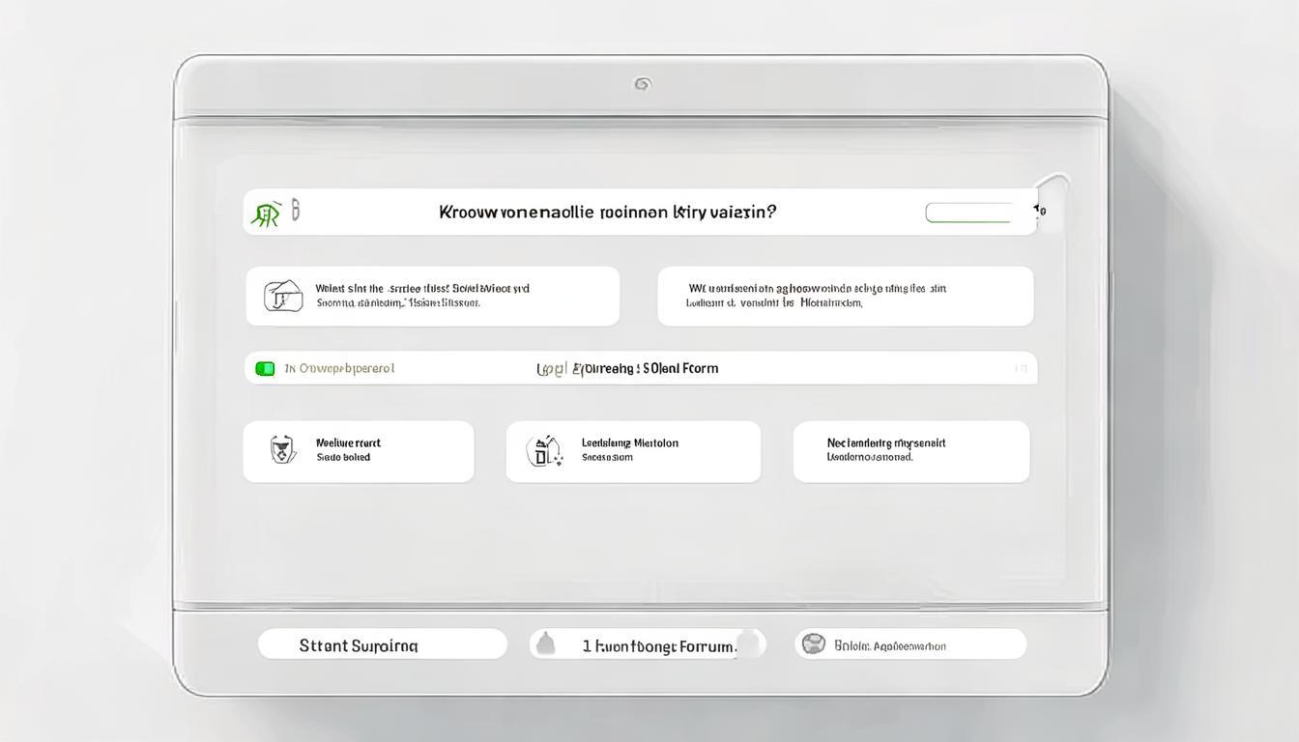
Task: Open the Neclemderlrg card on the right
Action: click(910, 451)
